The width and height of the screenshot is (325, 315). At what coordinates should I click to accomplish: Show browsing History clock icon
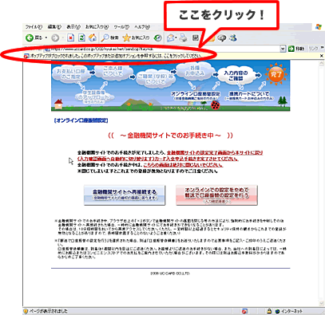[x=158, y=38]
